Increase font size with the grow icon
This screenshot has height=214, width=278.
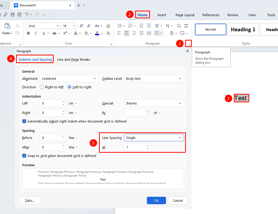[82, 26]
